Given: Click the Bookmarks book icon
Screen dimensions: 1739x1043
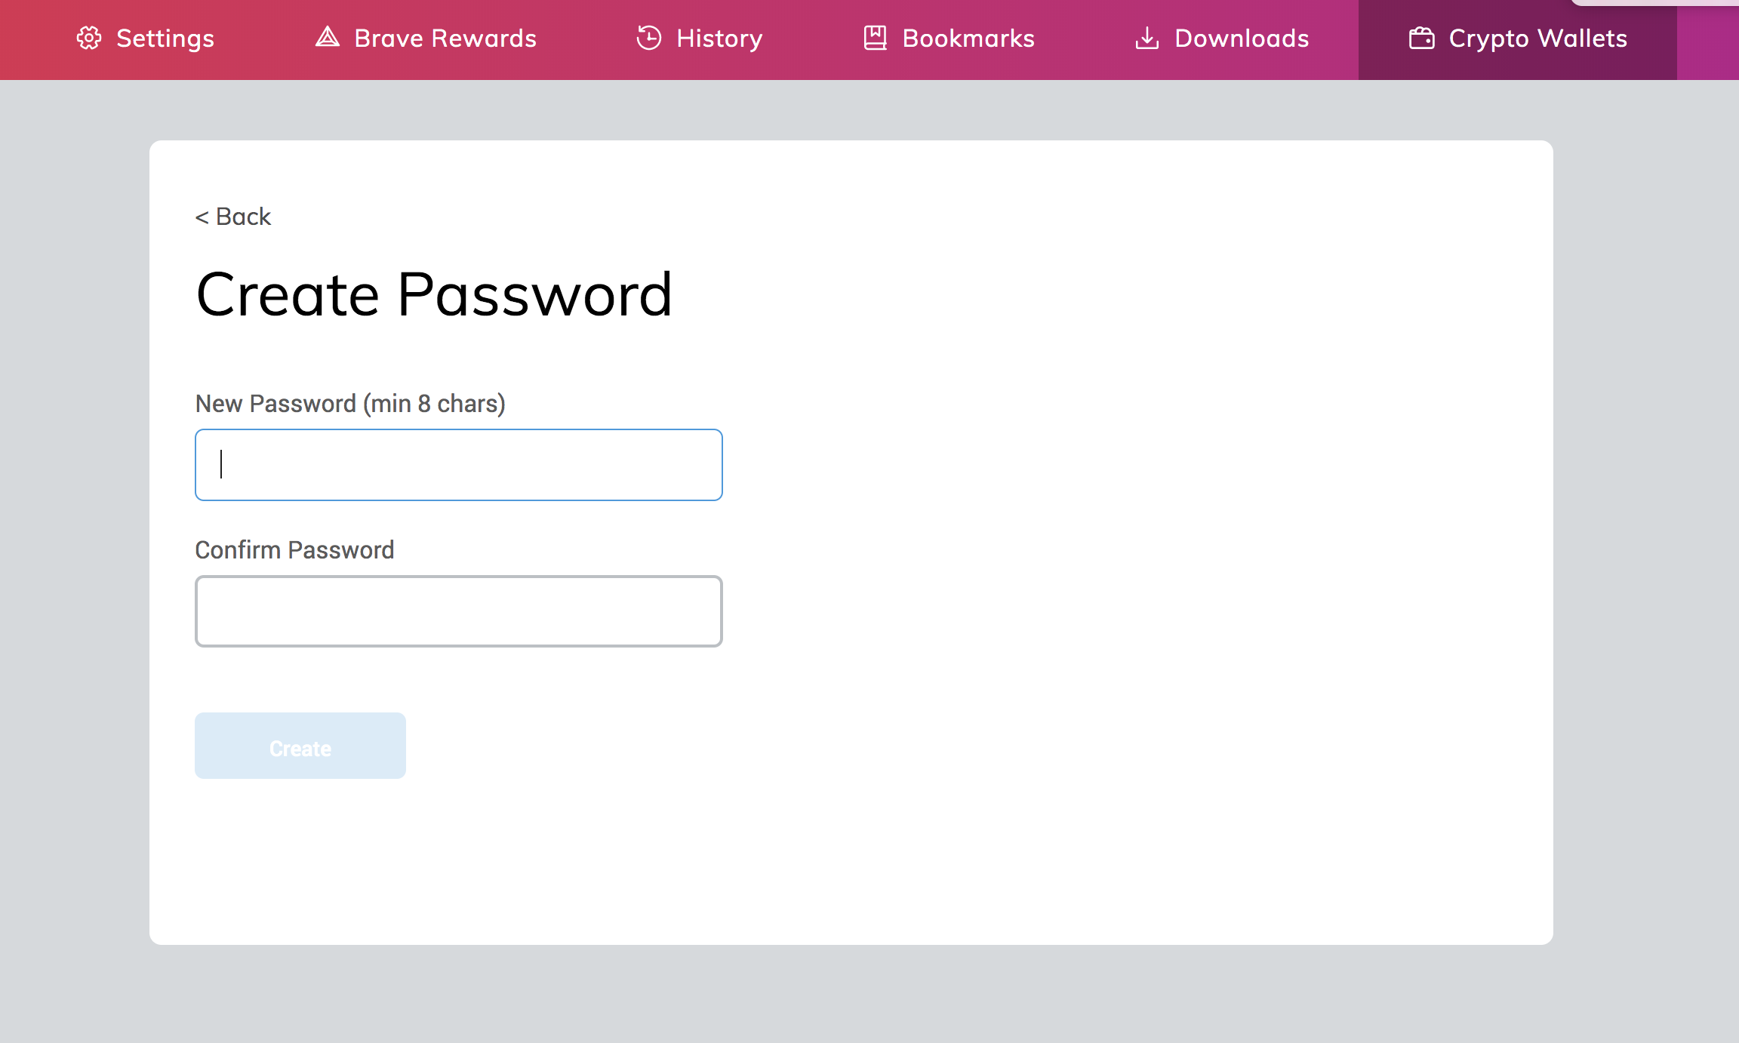Looking at the screenshot, I should 875,38.
